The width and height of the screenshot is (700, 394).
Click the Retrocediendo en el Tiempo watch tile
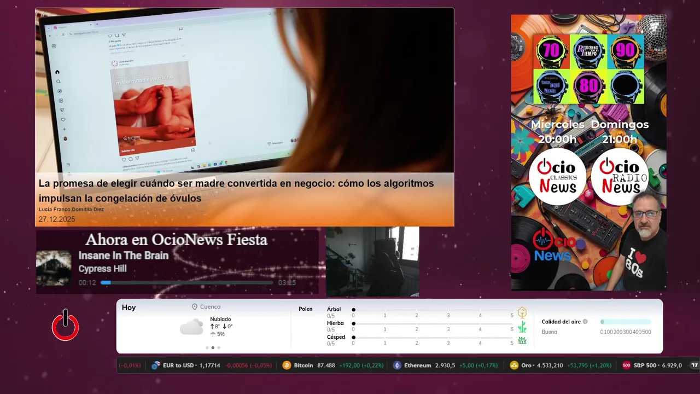tap(588, 51)
